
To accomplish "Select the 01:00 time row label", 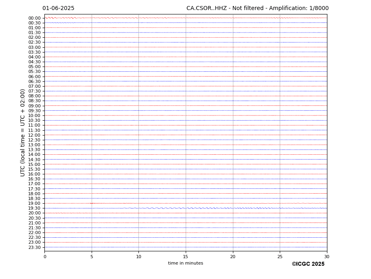I will tap(34, 28).
